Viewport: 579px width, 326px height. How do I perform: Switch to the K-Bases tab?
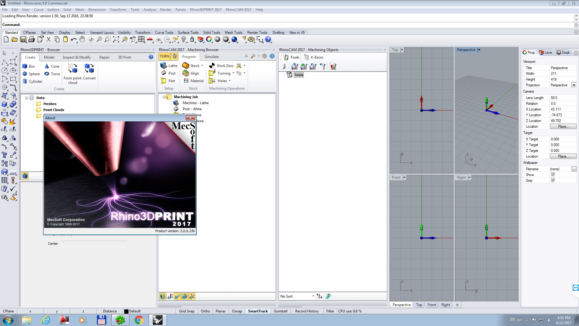tap(314, 57)
